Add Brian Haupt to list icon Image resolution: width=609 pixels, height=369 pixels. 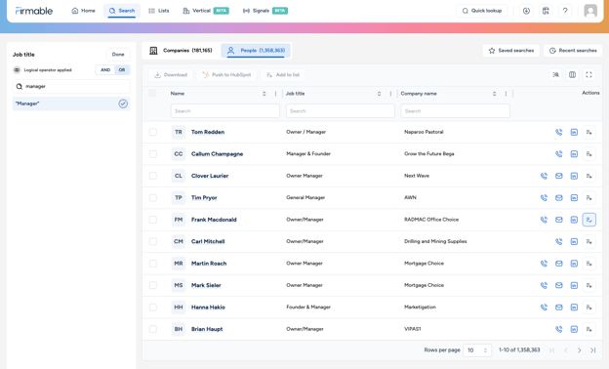pyautogui.click(x=589, y=329)
